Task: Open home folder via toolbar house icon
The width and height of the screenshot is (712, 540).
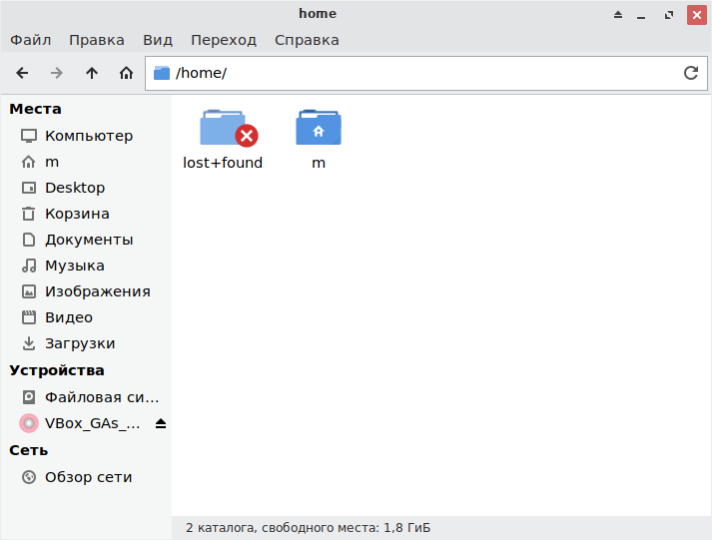Action: tap(126, 73)
